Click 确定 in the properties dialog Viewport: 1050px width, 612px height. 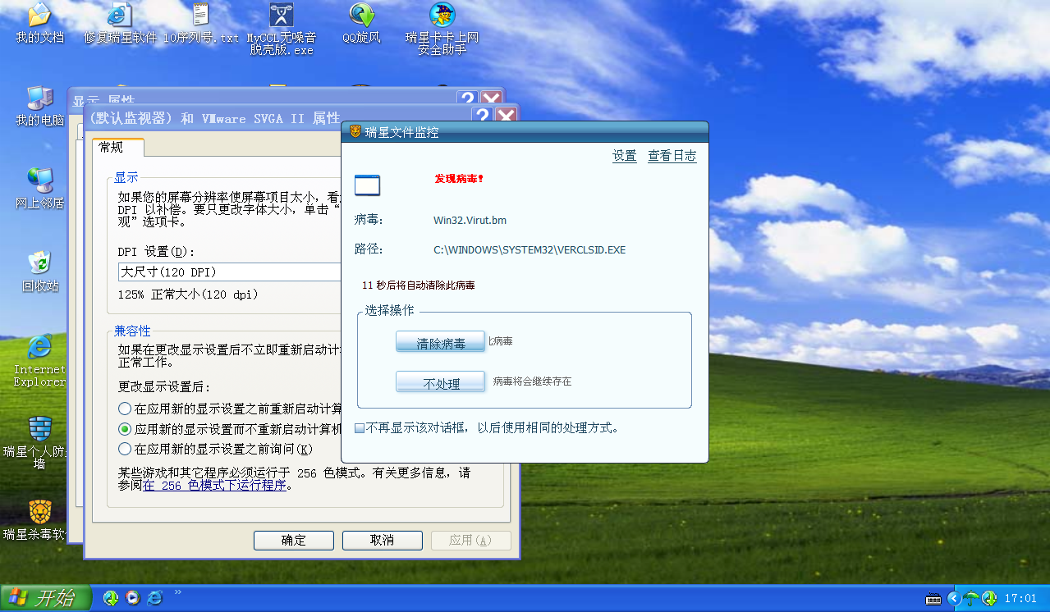tap(294, 540)
